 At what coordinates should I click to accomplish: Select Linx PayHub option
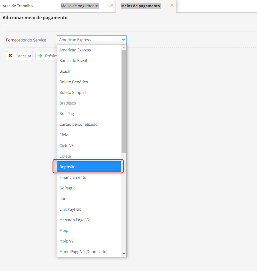[x=89, y=209]
